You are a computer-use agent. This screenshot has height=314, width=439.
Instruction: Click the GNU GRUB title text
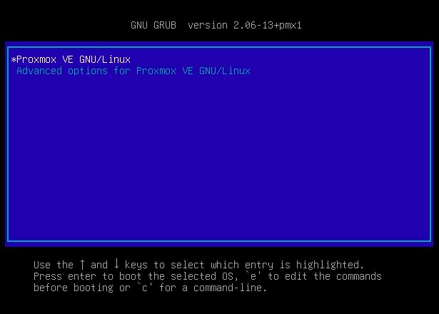point(153,26)
